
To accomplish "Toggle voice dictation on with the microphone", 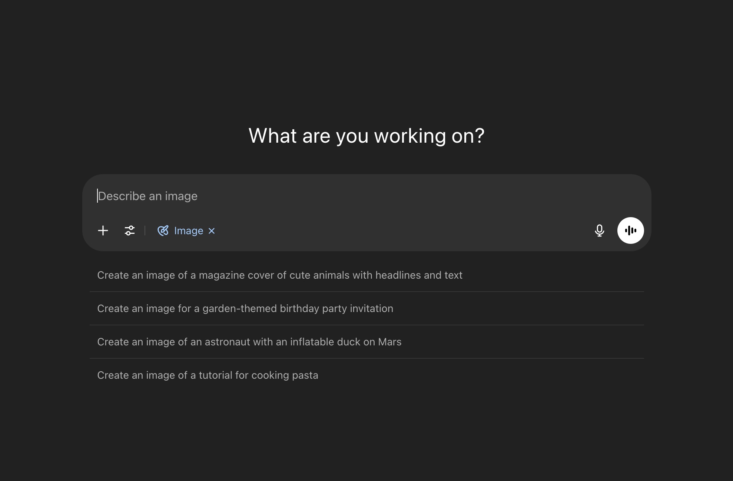I will 599,230.
